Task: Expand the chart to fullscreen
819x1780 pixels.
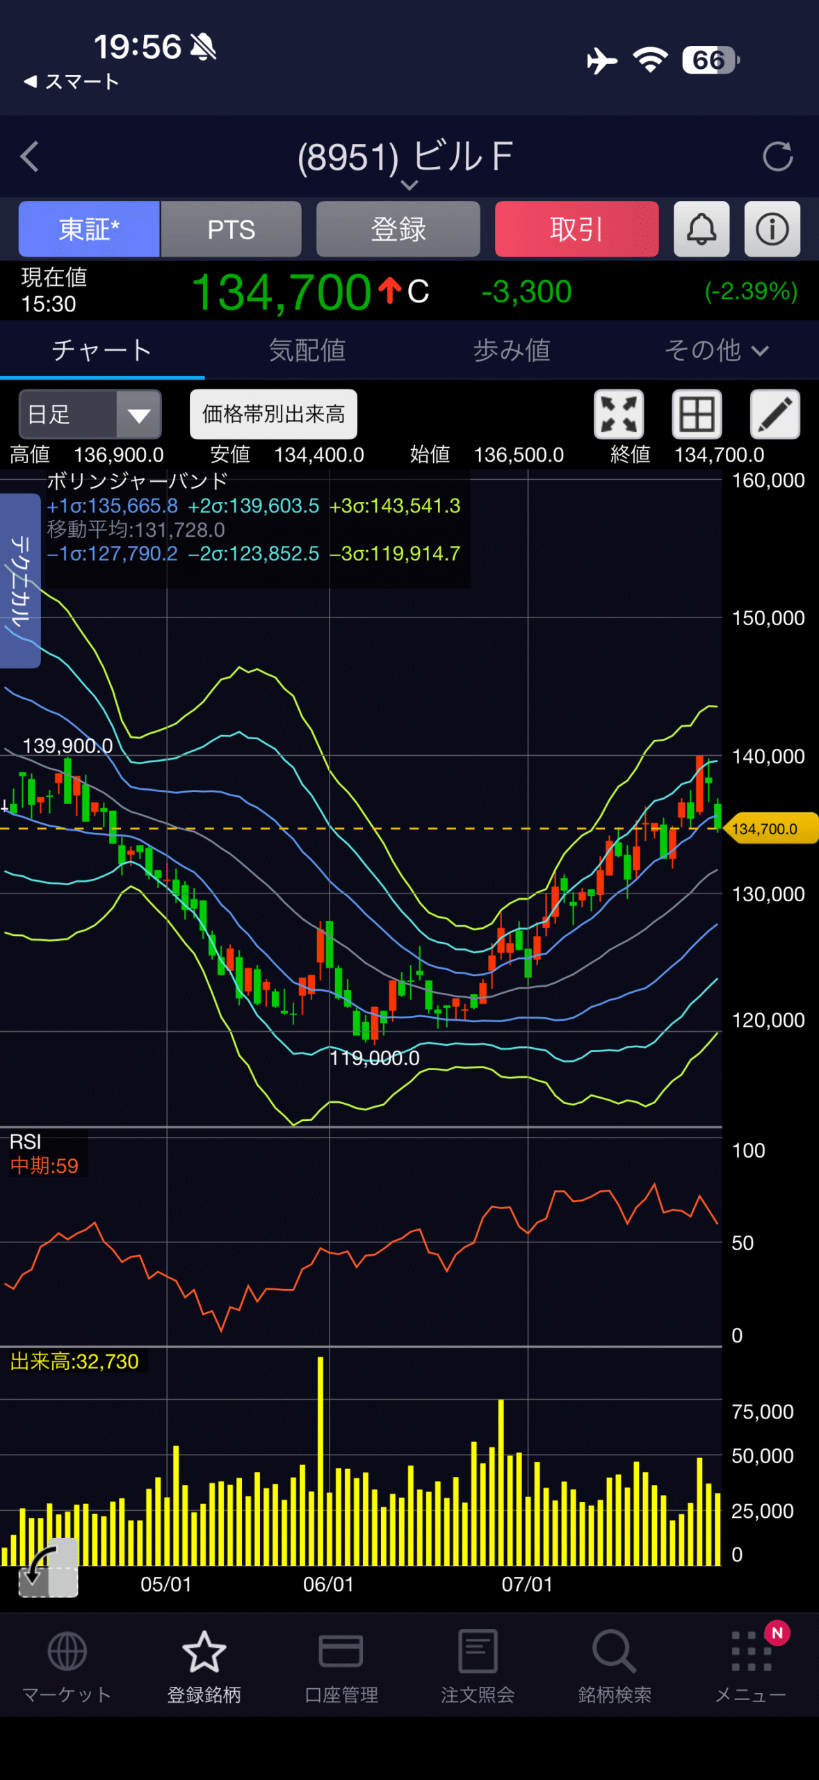Action: click(x=619, y=414)
